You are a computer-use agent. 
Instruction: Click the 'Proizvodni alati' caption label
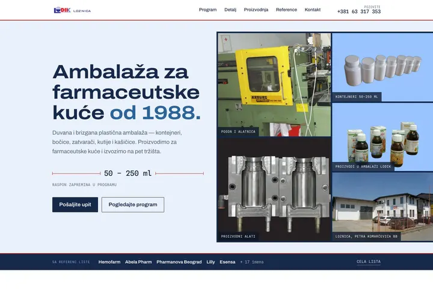[238, 237]
